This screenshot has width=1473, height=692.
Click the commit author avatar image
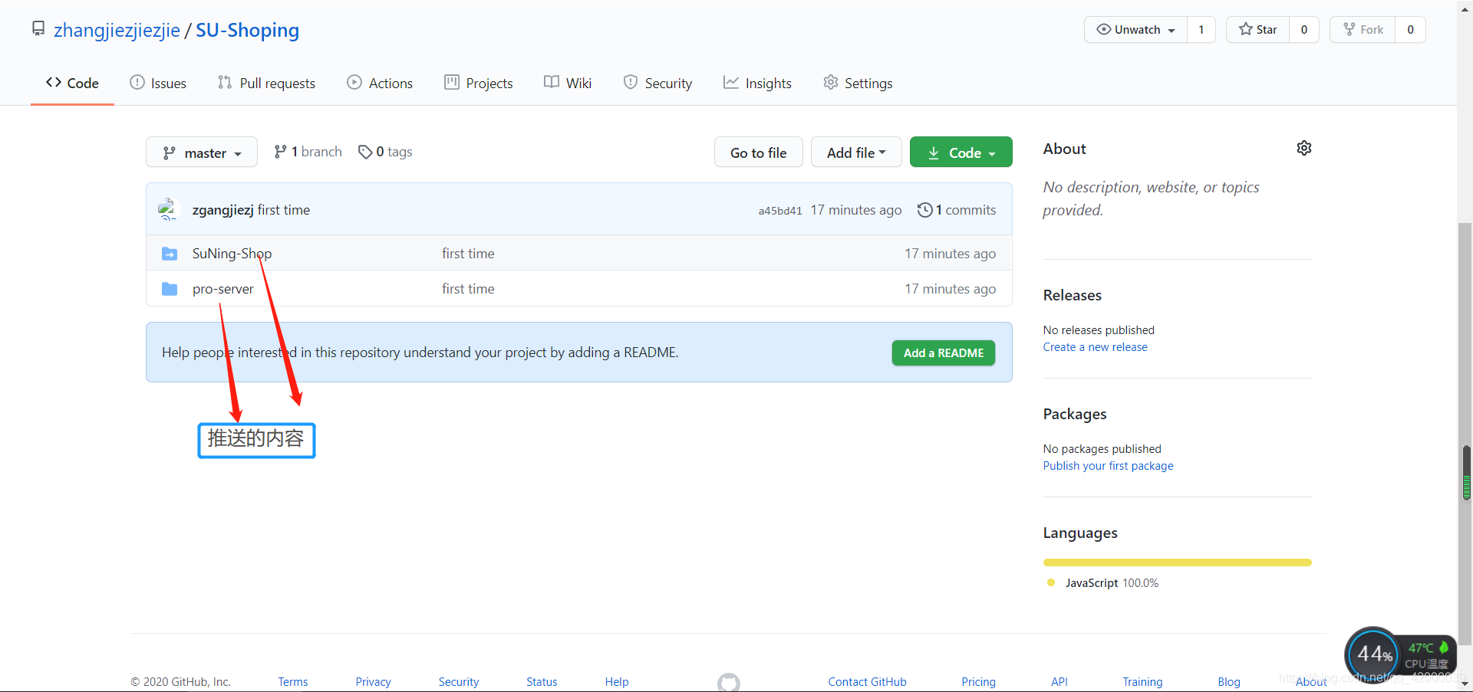coord(168,209)
